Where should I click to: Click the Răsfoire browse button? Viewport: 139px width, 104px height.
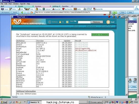point(97,22)
